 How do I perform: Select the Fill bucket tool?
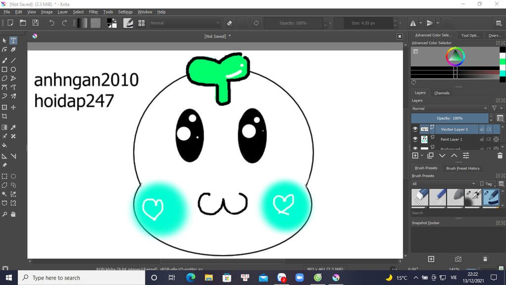[4, 145]
